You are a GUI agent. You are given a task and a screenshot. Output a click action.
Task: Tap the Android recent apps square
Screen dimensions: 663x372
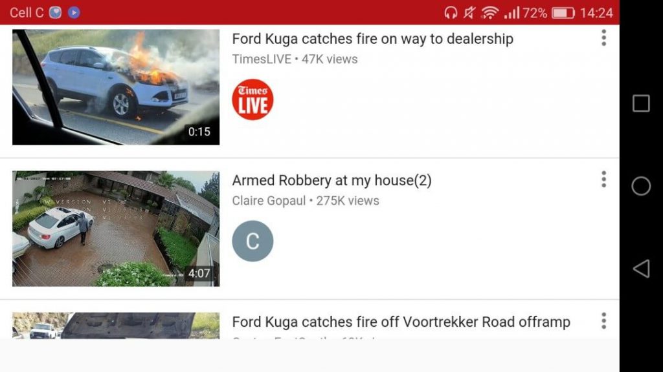pos(641,103)
